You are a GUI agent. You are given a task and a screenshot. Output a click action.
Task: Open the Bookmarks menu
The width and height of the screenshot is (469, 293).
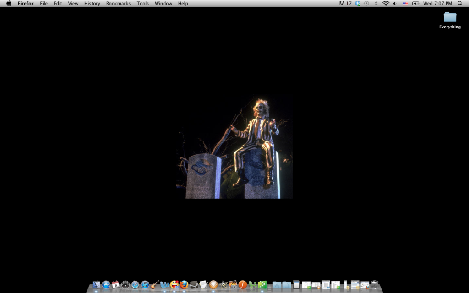pos(118,3)
